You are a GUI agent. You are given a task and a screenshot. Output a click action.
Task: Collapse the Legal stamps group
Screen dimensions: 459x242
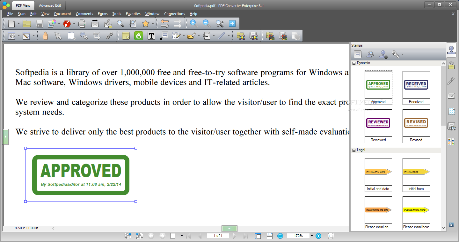click(354, 150)
